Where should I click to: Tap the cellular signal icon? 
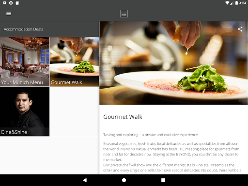pos(232,3)
